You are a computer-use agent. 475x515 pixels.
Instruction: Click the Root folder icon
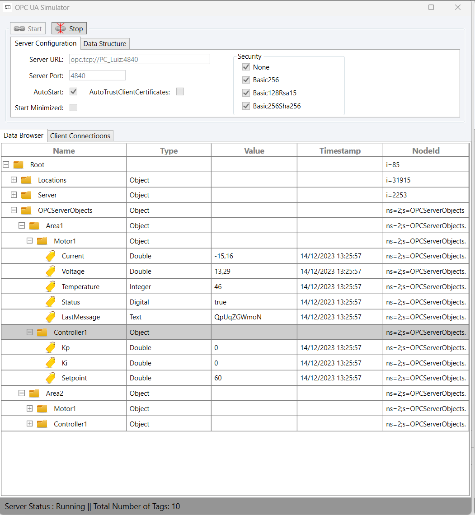[19, 165]
